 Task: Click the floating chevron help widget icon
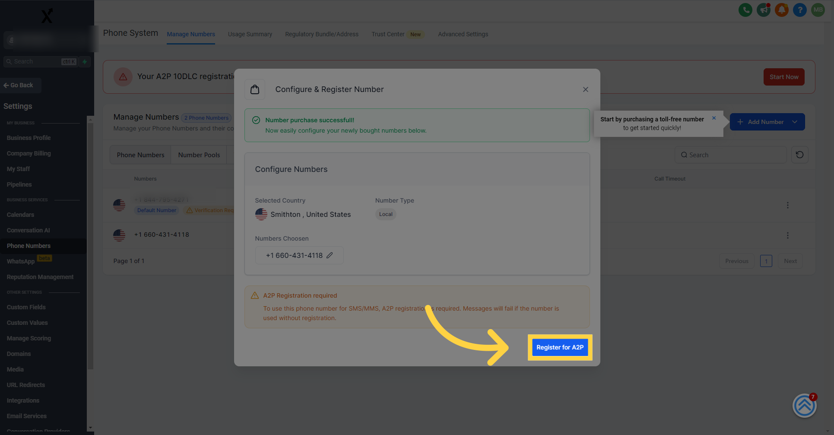point(805,406)
